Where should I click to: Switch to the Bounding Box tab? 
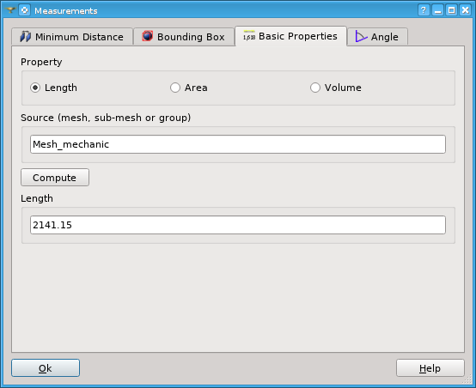click(184, 37)
